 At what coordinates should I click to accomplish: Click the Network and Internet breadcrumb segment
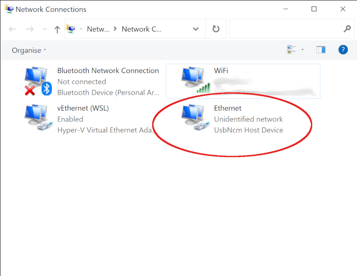click(x=98, y=29)
